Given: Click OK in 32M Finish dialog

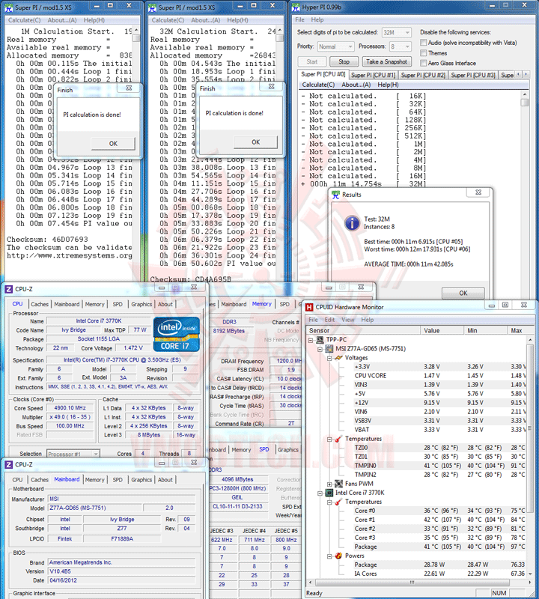Looking at the screenshot, I should point(255,142).
